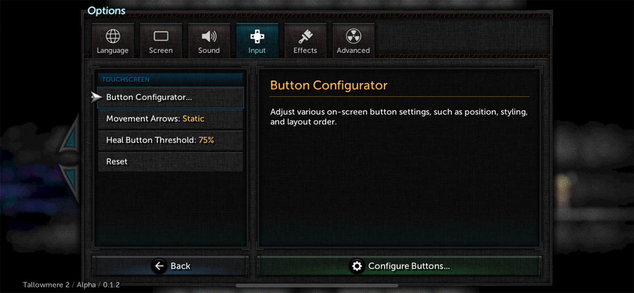The image size is (634, 293).
Task: Open the Button Configurator... entry
Action: [x=170, y=97]
